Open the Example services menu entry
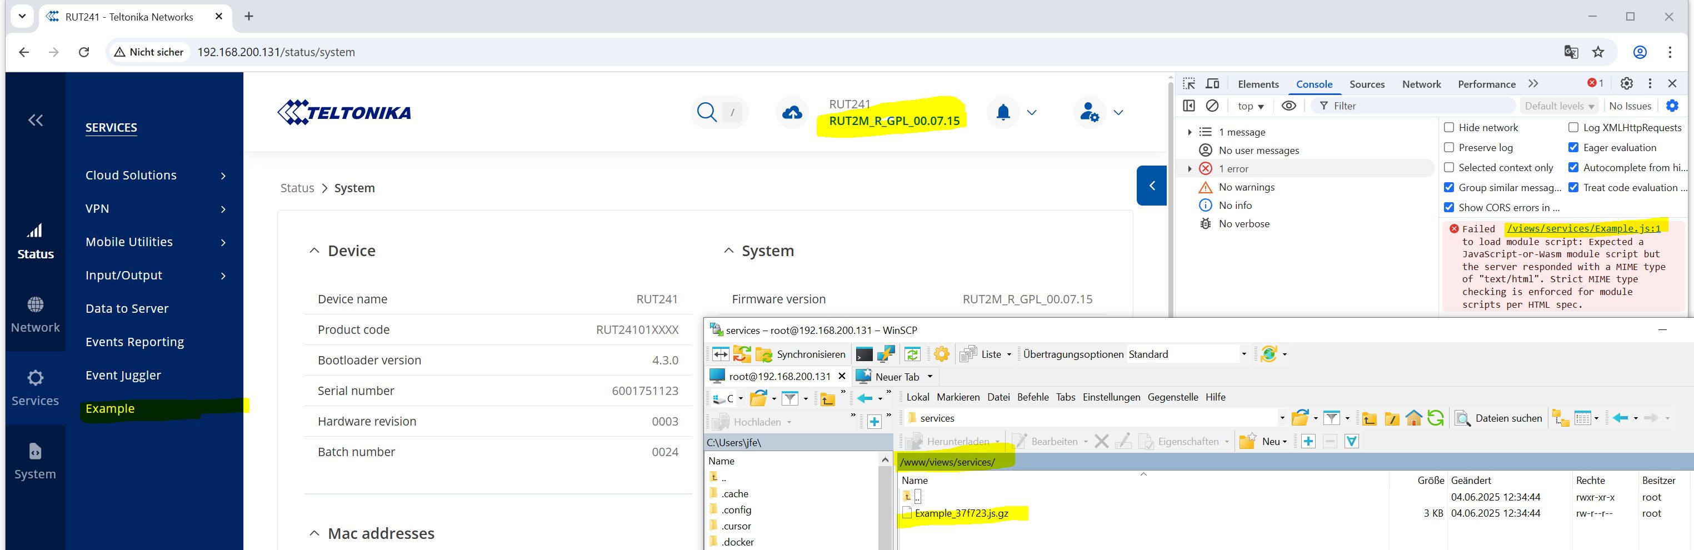 (110, 408)
